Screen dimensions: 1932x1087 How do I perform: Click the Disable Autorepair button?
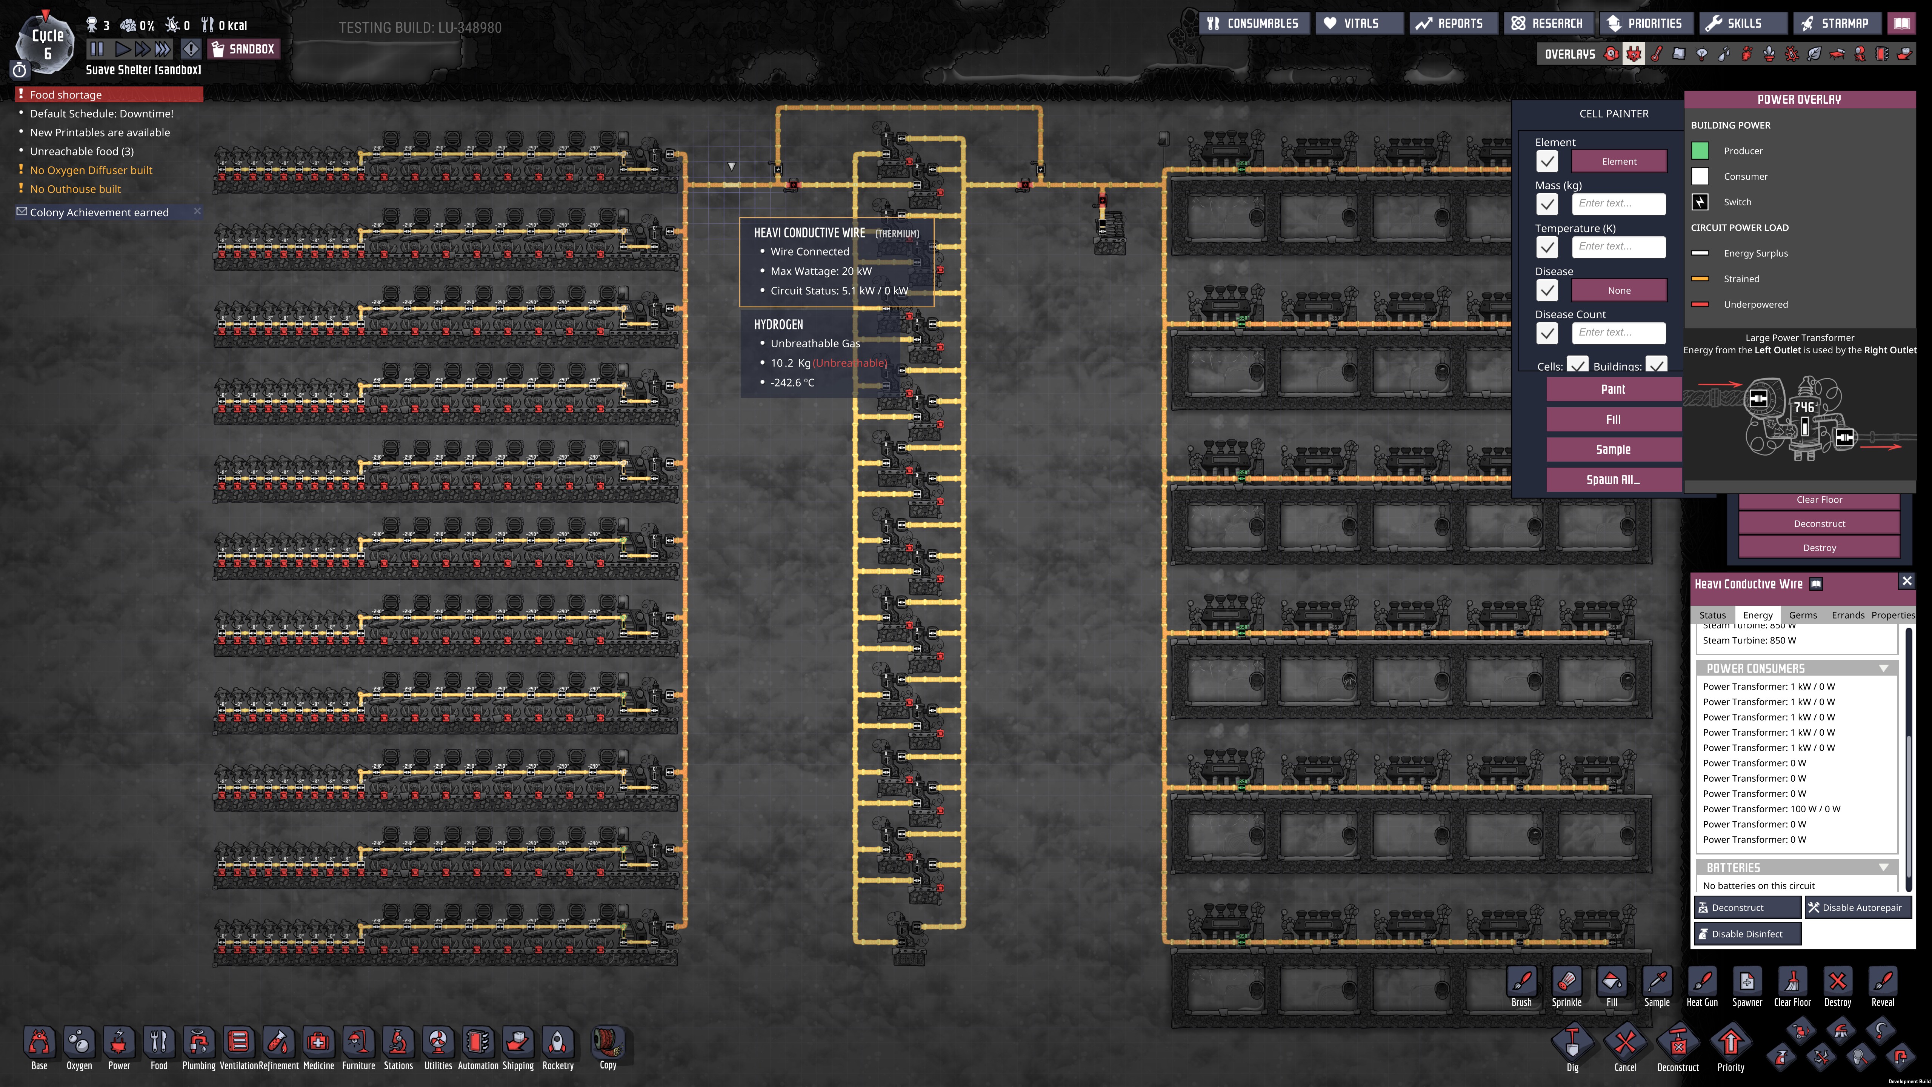coord(1858,908)
